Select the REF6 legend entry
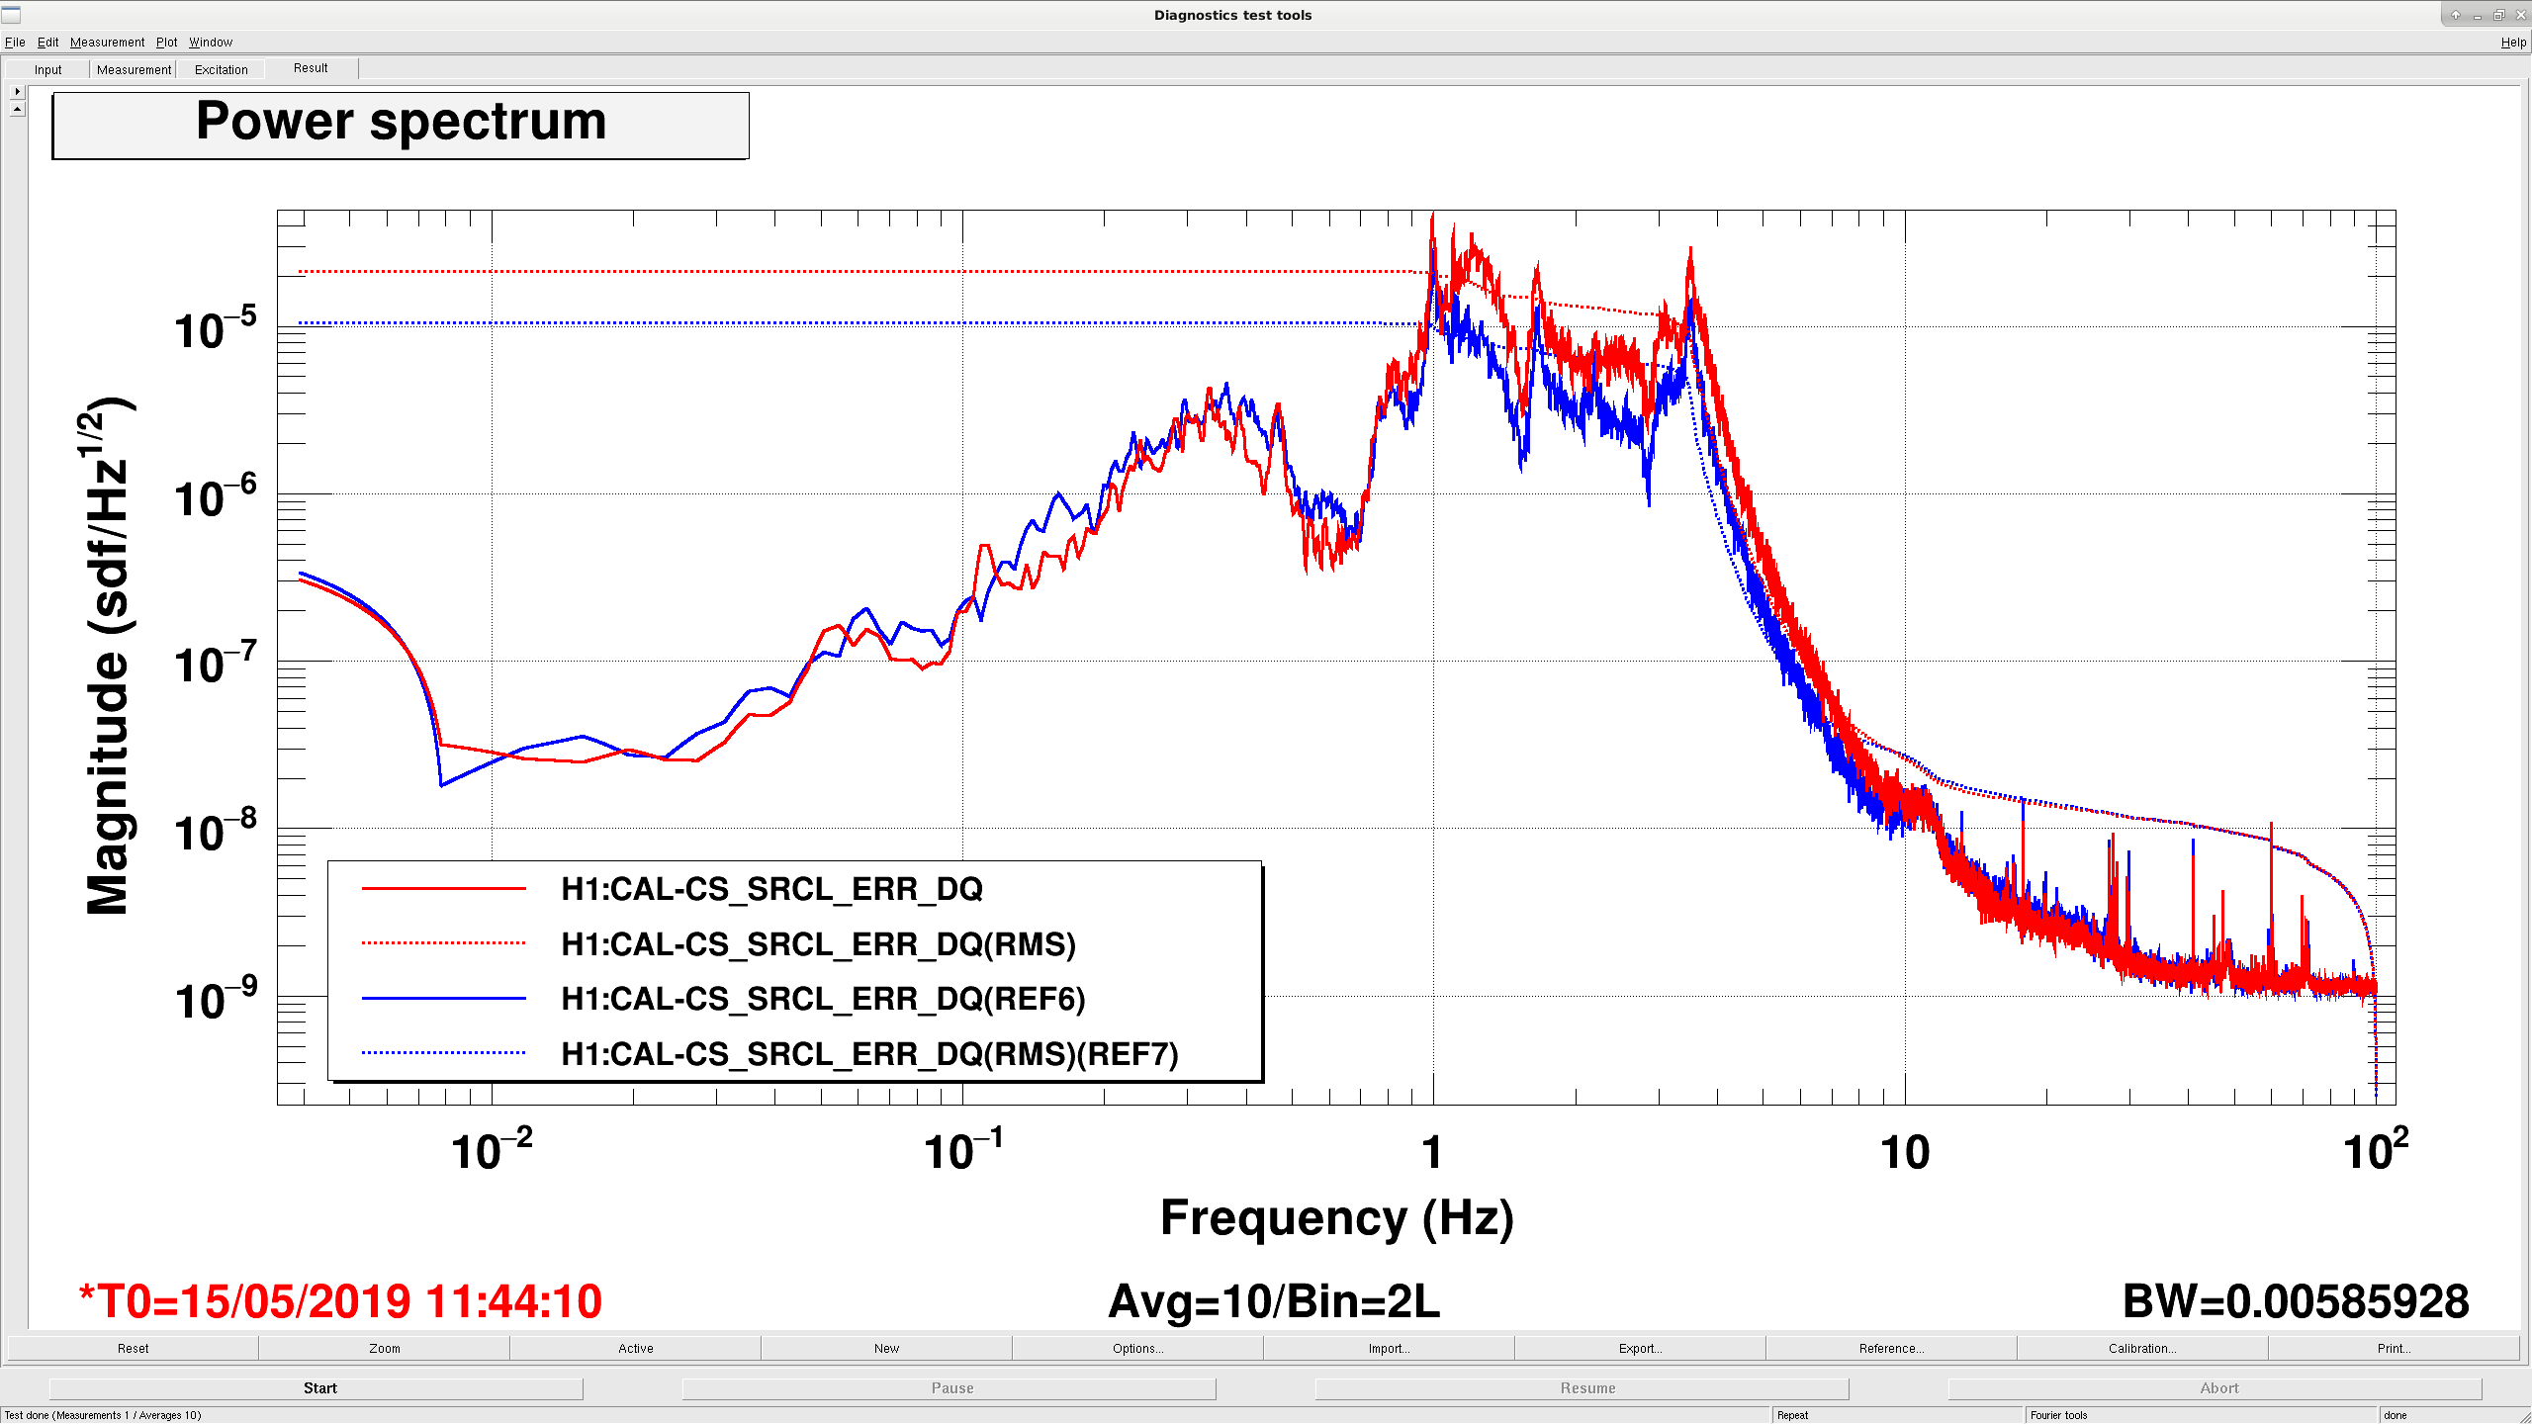This screenshot has width=2532, height=1424. [823, 999]
